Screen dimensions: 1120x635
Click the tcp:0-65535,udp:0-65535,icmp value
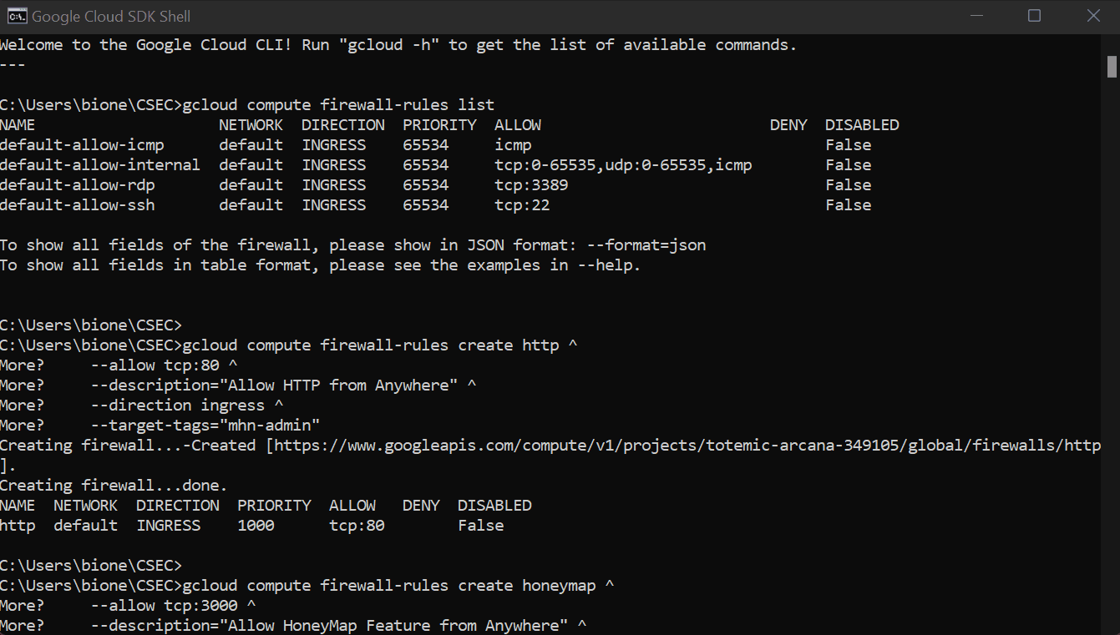(623, 165)
